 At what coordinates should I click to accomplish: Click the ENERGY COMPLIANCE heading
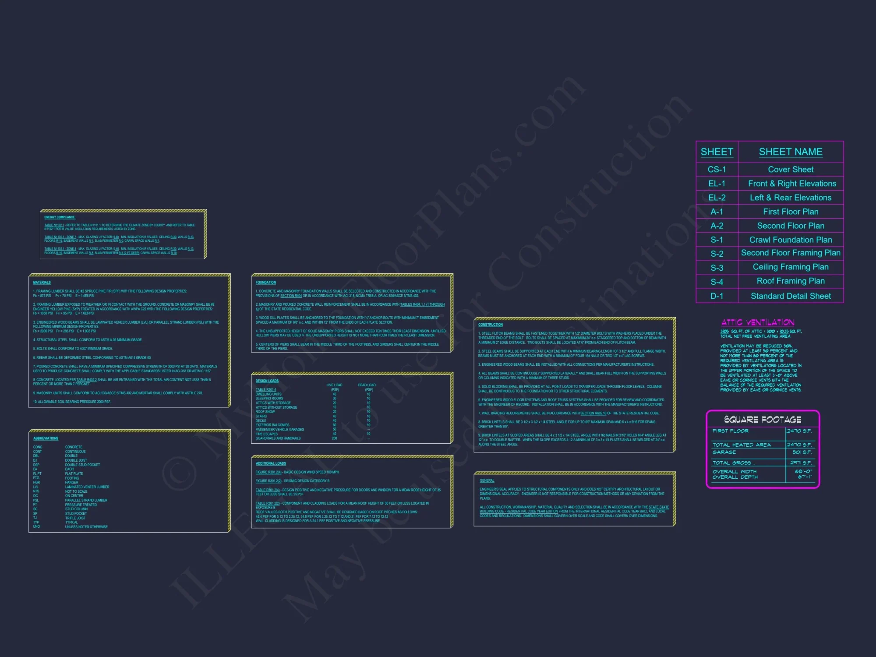(x=60, y=217)
